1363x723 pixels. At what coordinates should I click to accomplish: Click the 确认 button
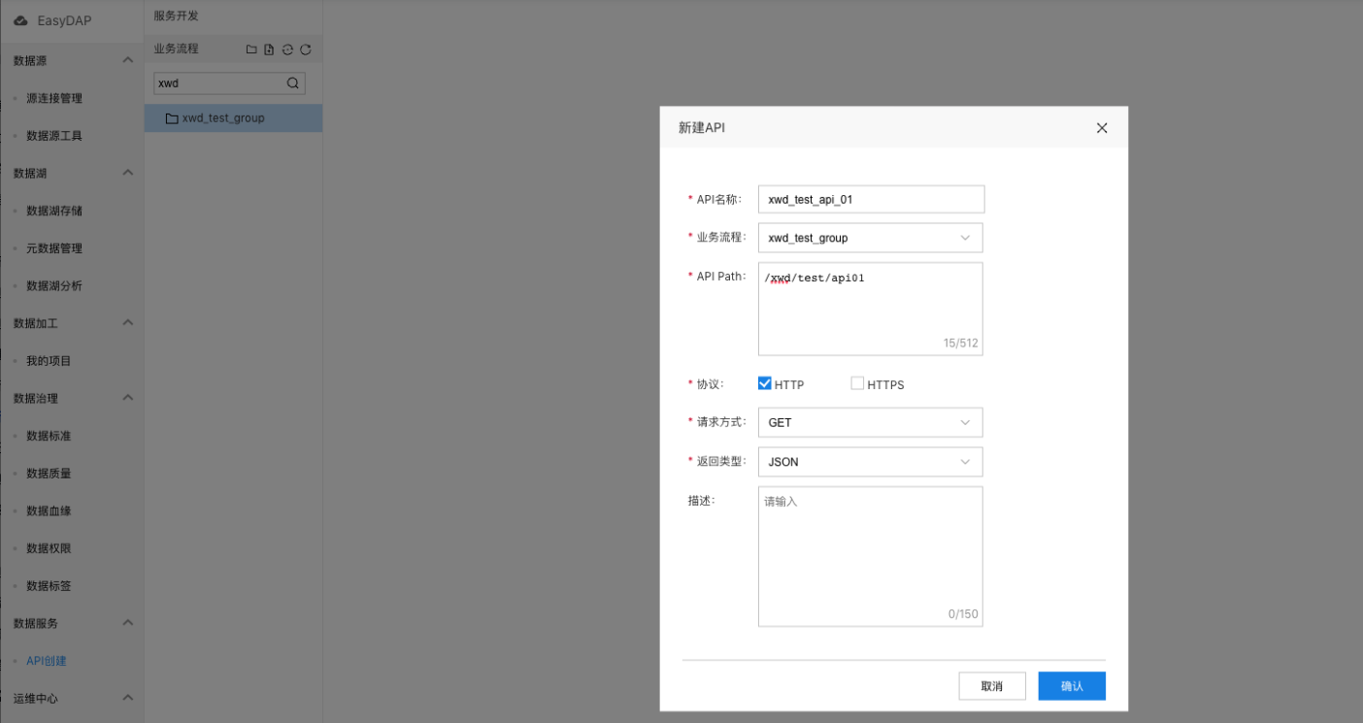pos(1072,686)
